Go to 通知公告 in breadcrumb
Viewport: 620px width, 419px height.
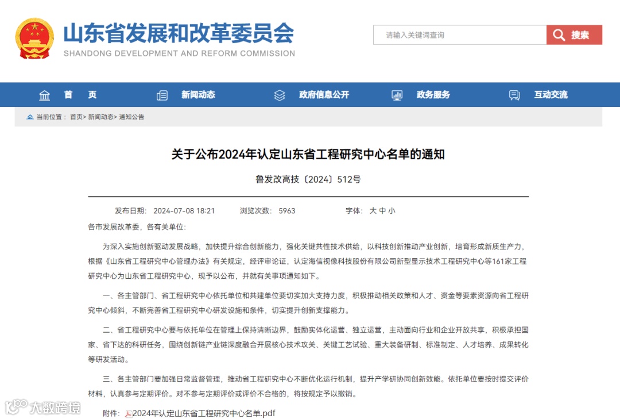click(x=131, y=117)
